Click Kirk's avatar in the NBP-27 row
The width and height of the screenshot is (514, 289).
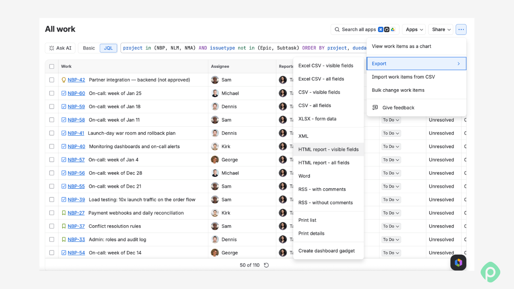215,213
